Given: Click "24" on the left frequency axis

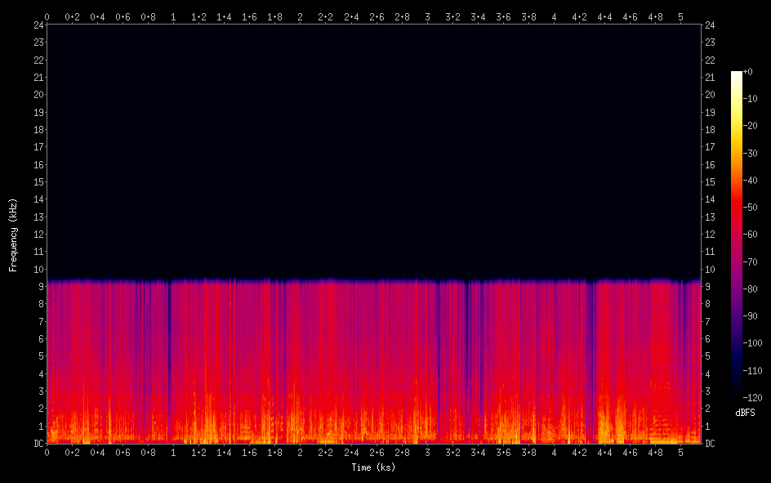Looking at the screenshot, I should pos(38,25).
